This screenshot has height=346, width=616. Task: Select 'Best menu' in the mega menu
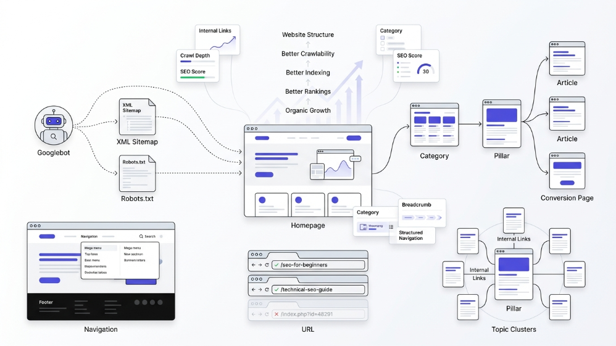point(92,260)
